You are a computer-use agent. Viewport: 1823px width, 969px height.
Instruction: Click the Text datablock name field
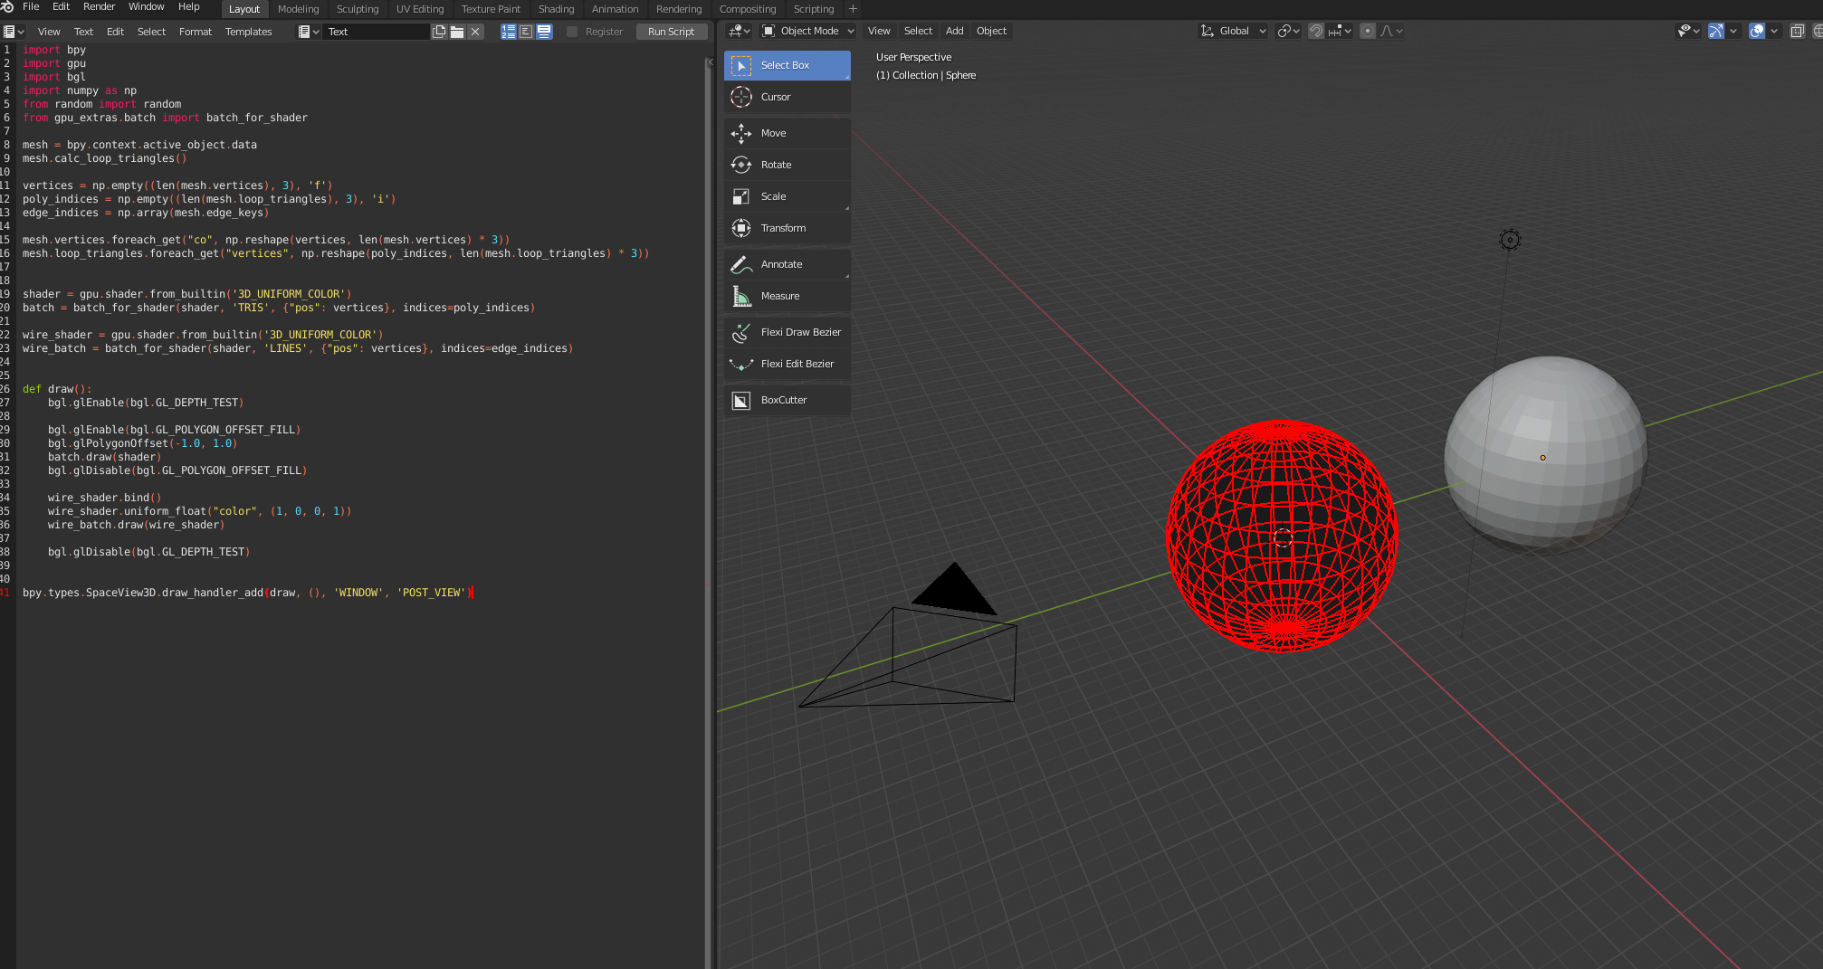[x=377, y=31]
